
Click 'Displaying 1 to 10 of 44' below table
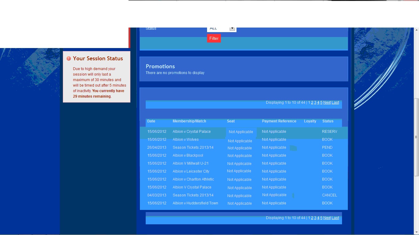286,218
